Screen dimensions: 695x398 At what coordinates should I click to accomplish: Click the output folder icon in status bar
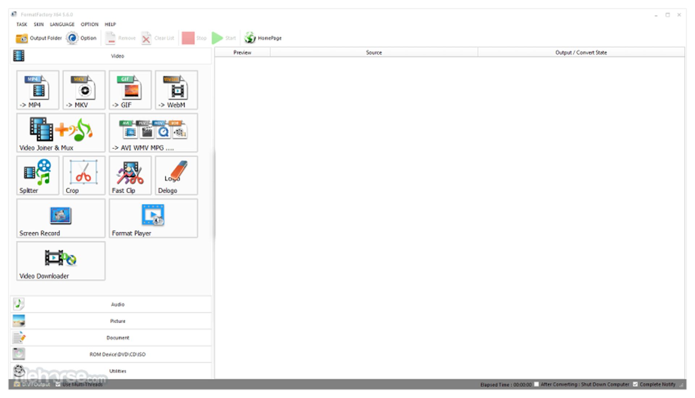(17, 384)
